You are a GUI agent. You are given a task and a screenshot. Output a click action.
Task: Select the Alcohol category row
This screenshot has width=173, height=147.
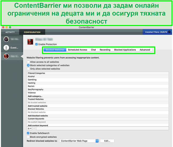[98, 77]
